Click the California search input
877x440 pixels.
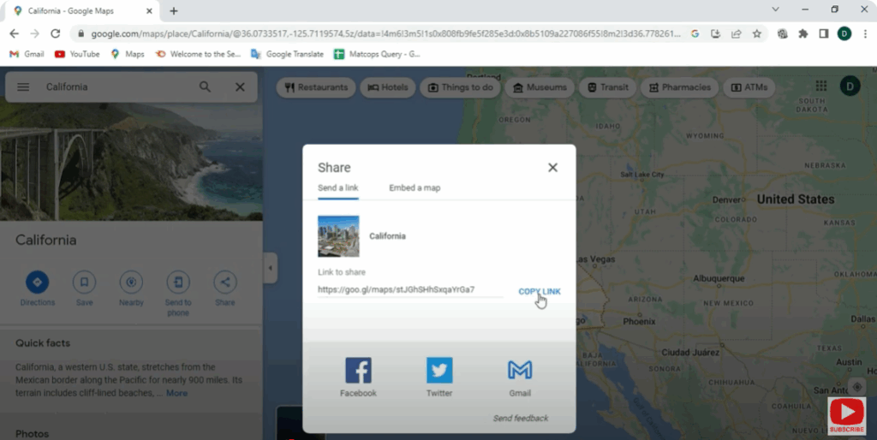117,86
